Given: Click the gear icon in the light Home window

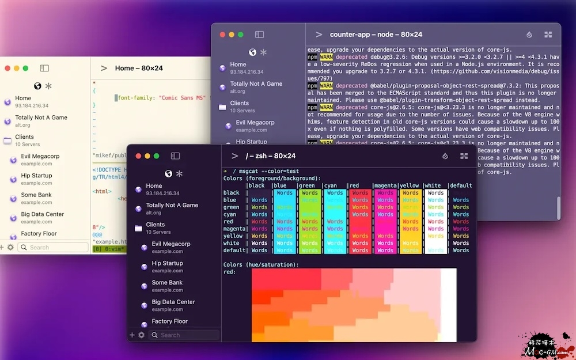Looking at the screenshot, I should (10, 247).
